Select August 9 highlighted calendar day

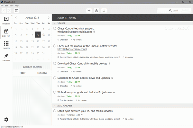(x=38, y=35)
